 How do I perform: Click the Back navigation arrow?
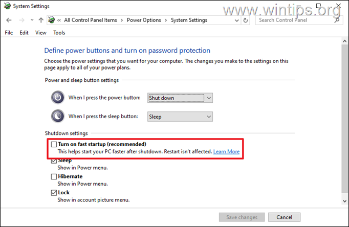pos(9,20)
